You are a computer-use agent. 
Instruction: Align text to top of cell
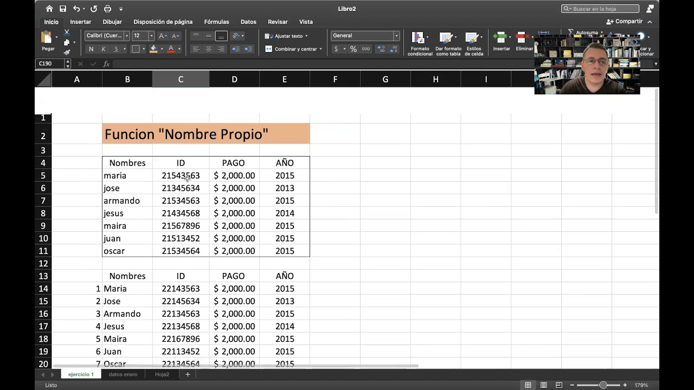[196, 36]
